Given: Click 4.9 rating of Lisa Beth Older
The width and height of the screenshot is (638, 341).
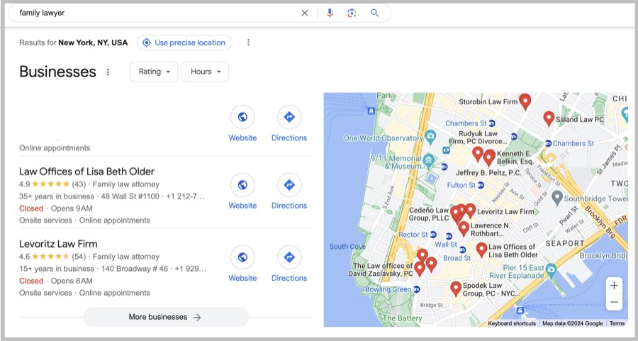Looking at the screenshot, I should (24, 184).
